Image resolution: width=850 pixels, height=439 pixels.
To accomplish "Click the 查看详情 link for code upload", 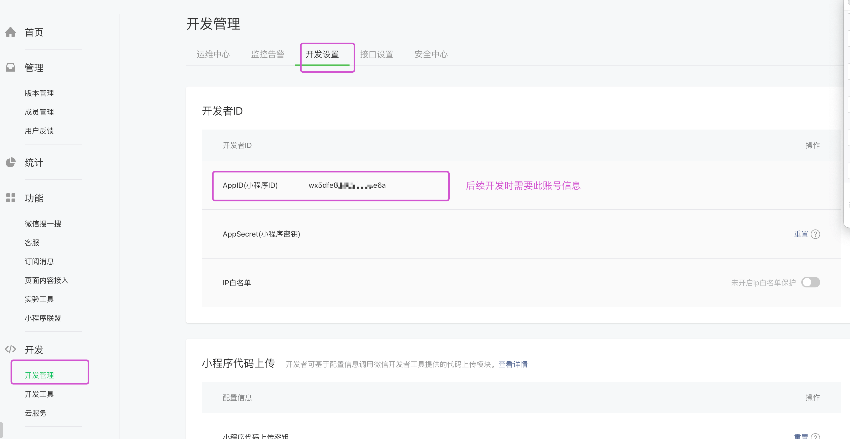I will pyautogui.click(x=513, y=364).
